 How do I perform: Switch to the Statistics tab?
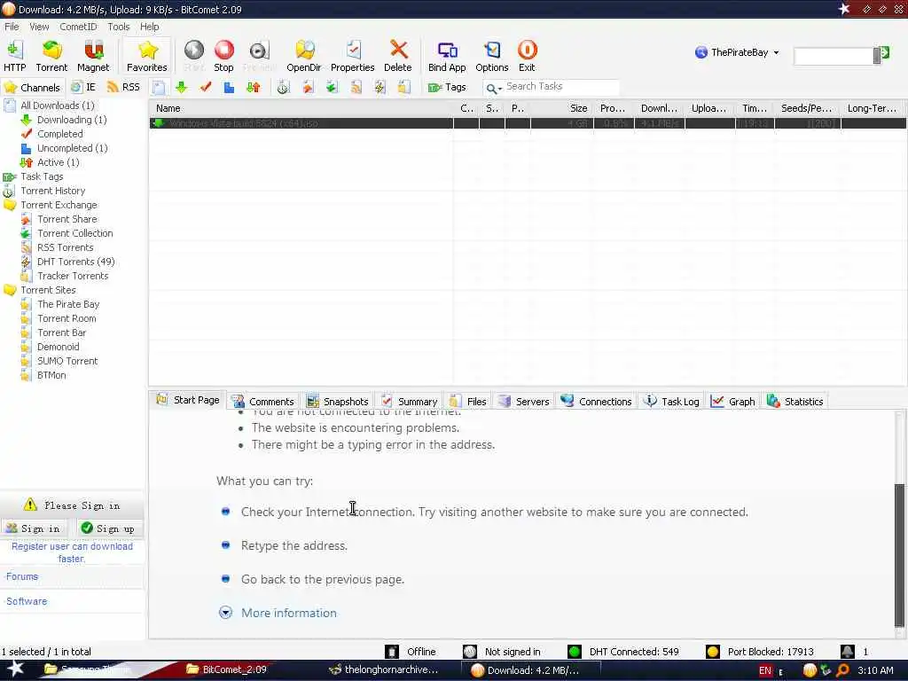click(795, 402)
